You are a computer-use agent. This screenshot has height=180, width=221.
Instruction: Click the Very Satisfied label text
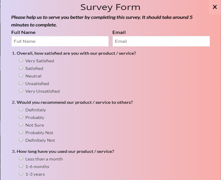[x=39, y=61]
